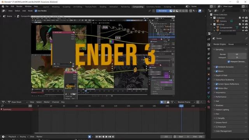Click the current frame field showing 222
This screenshot has width=249, height=140.
coord(166,136)
